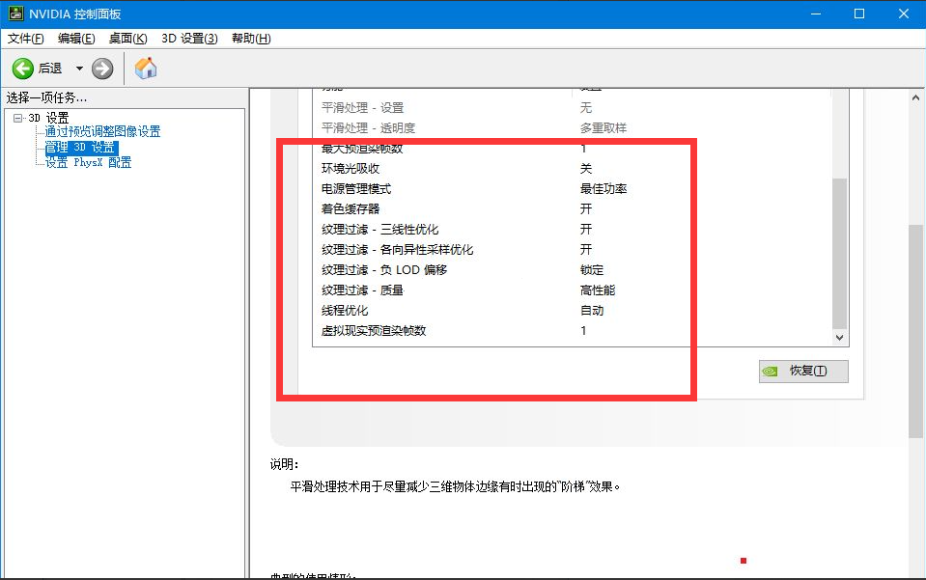Click the 关 value for 环境光吸收
926x580 pixels.
click(x=586, y=169)
